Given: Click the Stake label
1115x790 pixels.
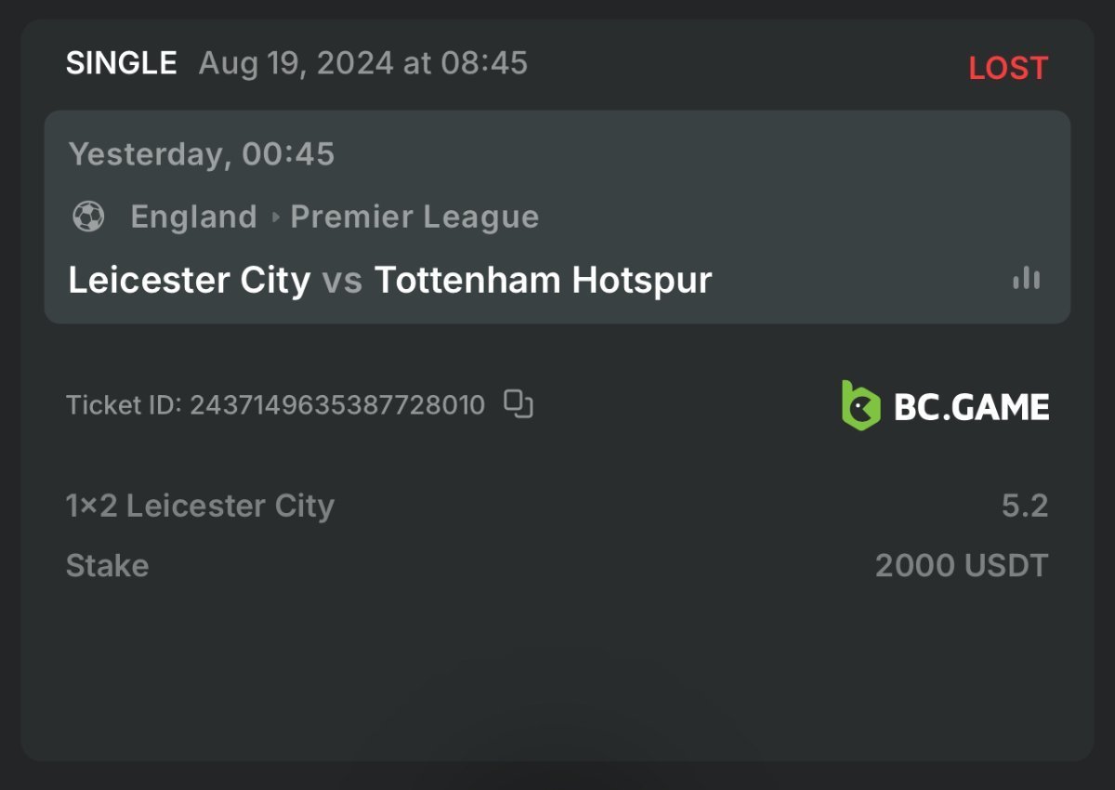Looking at the screenshot, I should 107,565.
